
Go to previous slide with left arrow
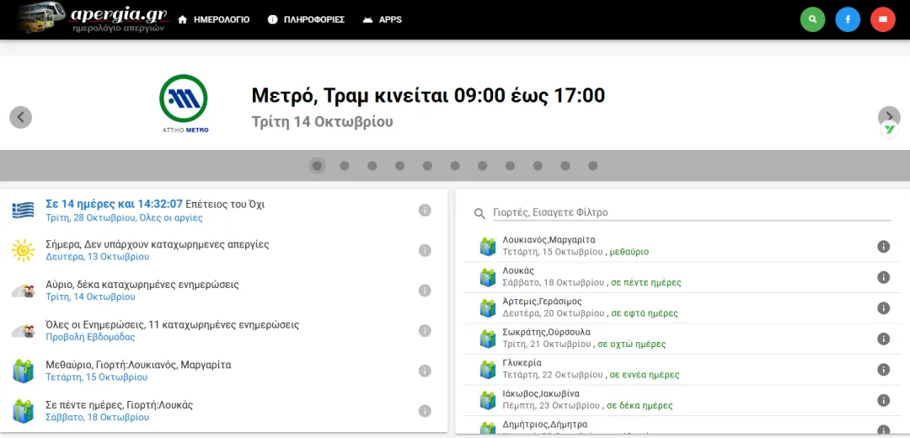coord(21,117)
